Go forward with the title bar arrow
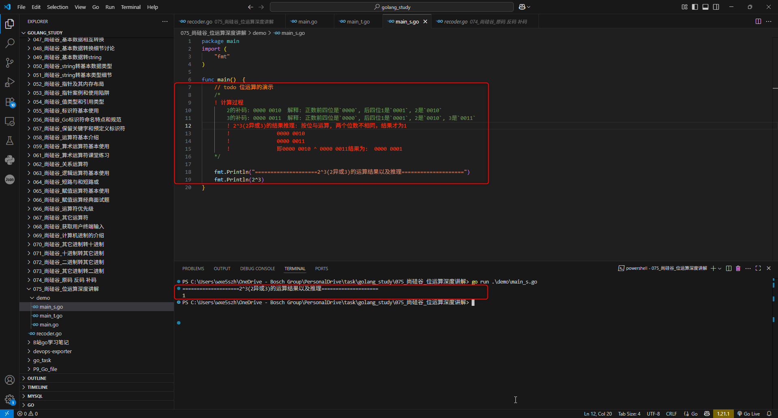 coord(261,7)
